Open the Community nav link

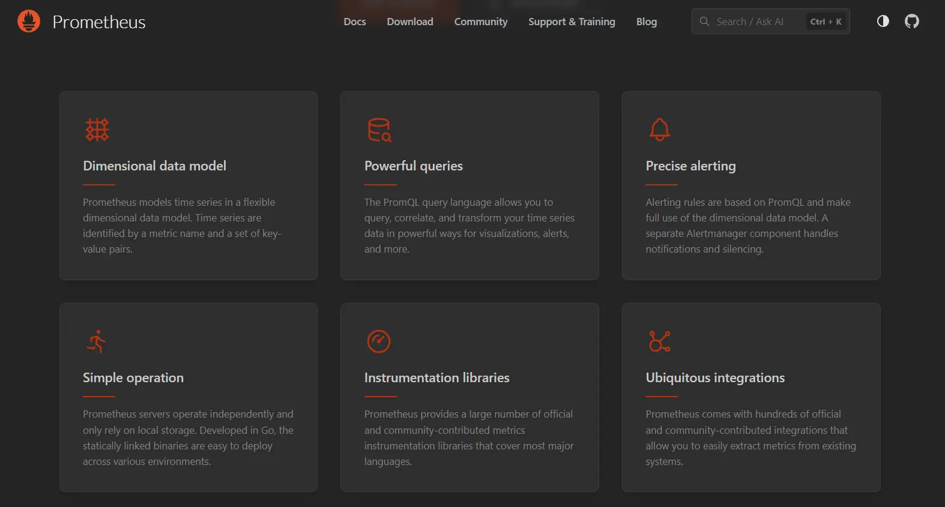481,22
